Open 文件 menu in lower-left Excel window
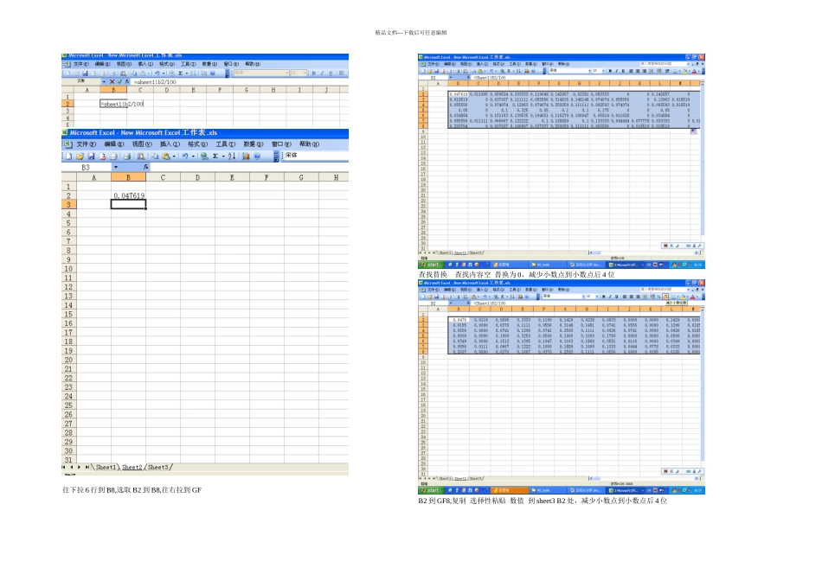Viewport: 822px width, 581px height. point(86,144)
